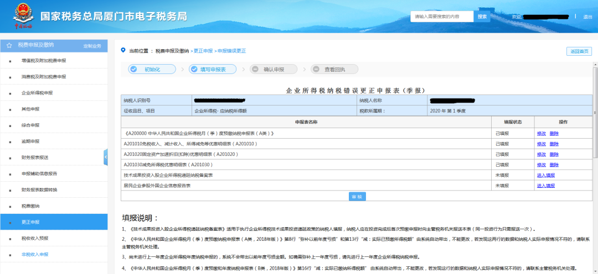The height and width of the screenshot is (274, 598).
Task: Click the search input field in the header
Action: (x=442, y=17)
